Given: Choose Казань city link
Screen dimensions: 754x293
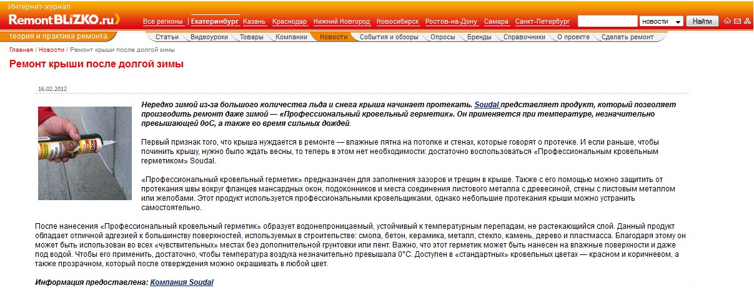Looking at the screenshot, I should click(254, 22).
